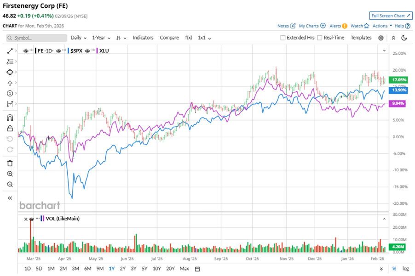Select the 1D time range
This screenshot has height=276, width=415.
click(28, 269)
